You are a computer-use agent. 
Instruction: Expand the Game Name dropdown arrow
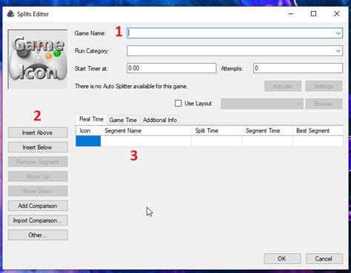[338, 33]
